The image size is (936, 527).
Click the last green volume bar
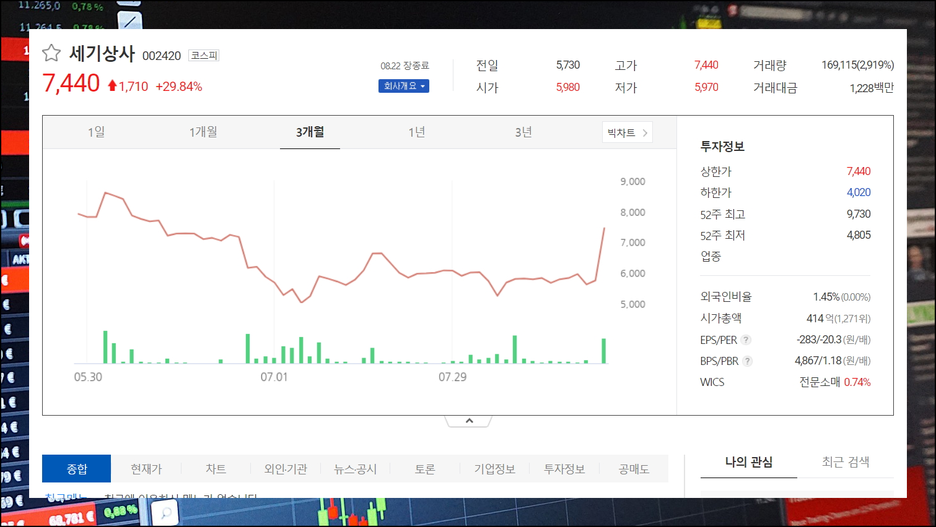(603, 351)
